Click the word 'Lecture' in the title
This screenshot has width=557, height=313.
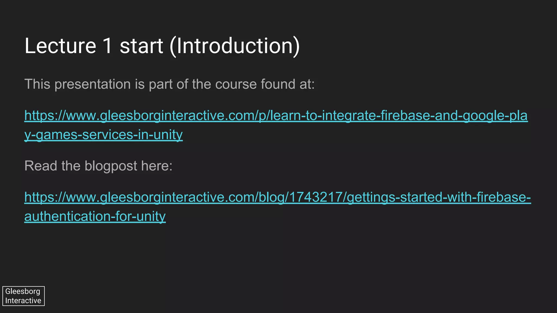pos(60,46)
